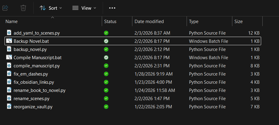The width and height of the screenshot is (279, 125).
Task: Open the Sort dropdown menu
Action: (51, 8)
